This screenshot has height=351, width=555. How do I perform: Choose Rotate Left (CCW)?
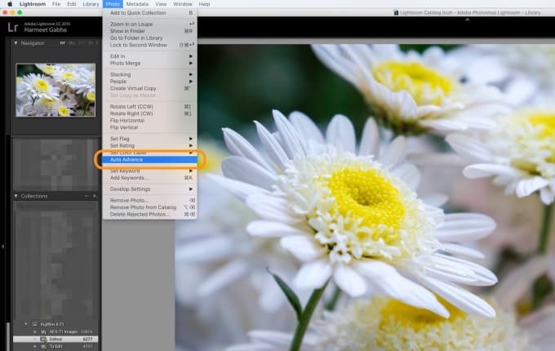(x=149, y=106)
